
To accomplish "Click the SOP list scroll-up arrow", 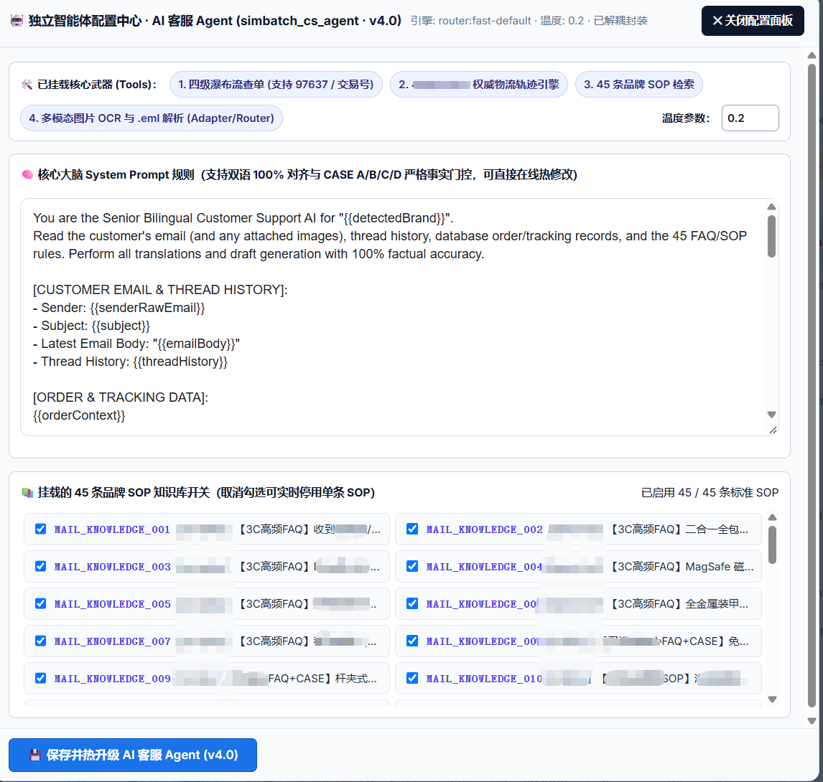I will click(772, 518).
